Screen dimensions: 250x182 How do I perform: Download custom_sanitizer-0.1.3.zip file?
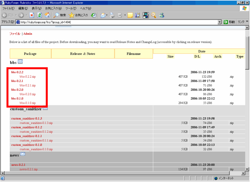point(36,123)
